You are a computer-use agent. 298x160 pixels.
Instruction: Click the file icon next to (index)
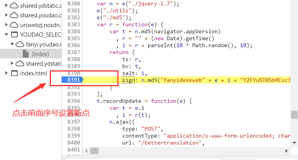25,54
